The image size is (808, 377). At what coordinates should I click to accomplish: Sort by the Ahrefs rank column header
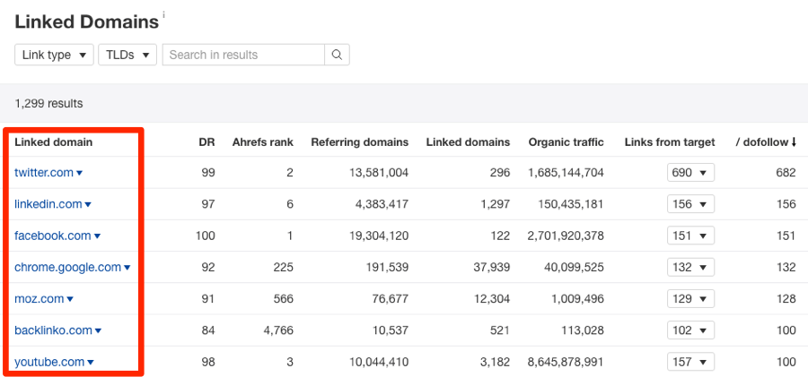263,142
